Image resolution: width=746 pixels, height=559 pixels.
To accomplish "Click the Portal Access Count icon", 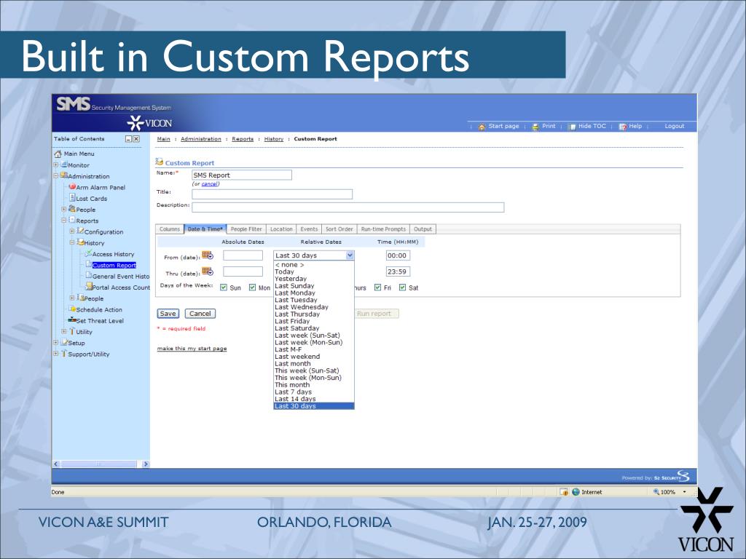I will click(88, 287).
